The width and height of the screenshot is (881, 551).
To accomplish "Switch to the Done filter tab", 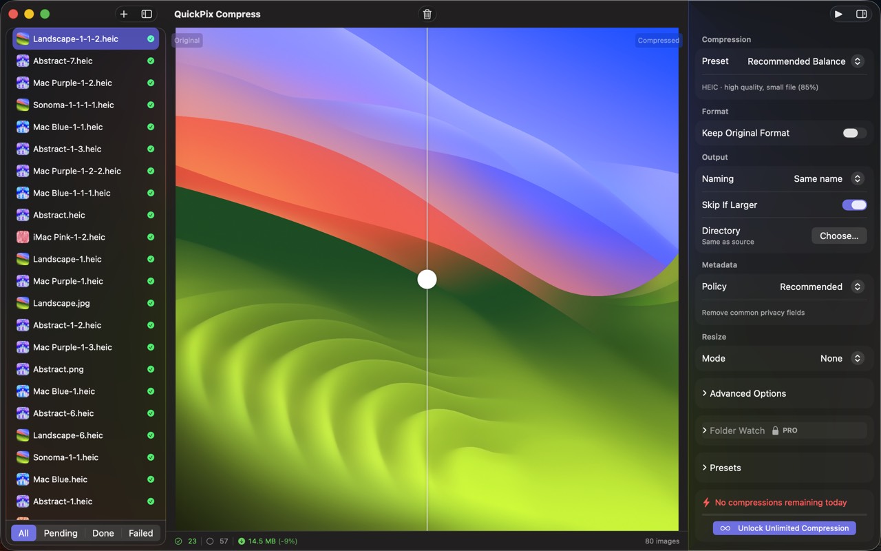I will pyautogui.click(x=103, y=533).
